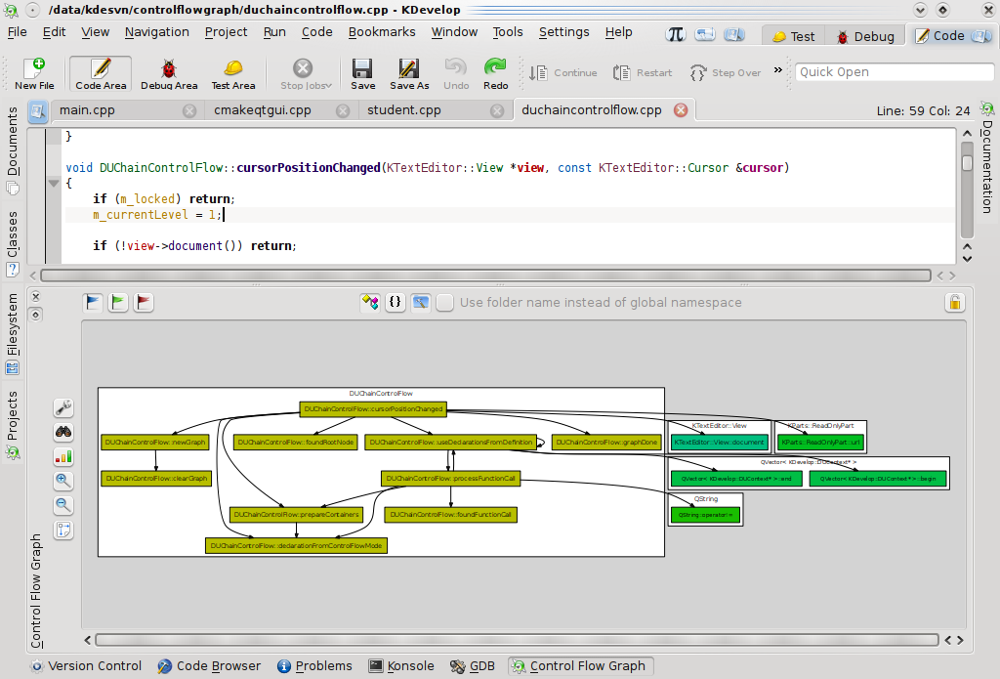This screenshot has width=1000, height=679.
Task: Collapse the cursorPositionChanged code fold marker
Action: click(x=55, y=183)
